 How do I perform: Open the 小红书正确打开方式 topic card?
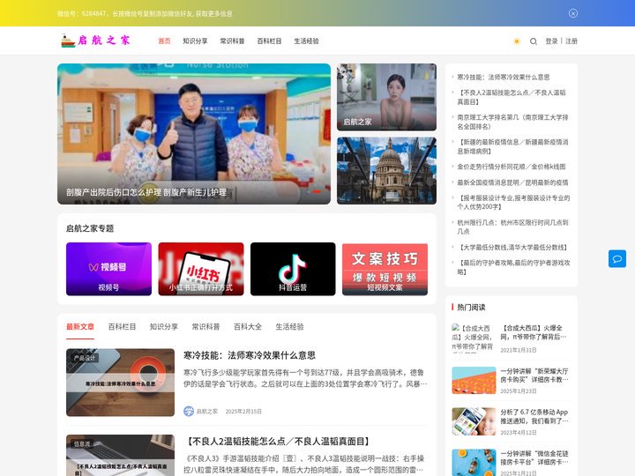201,269
